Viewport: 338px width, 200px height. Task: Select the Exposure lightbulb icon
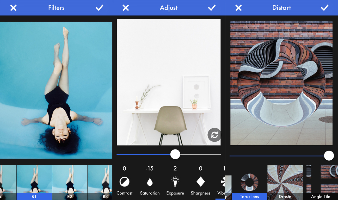pos(175,182)
